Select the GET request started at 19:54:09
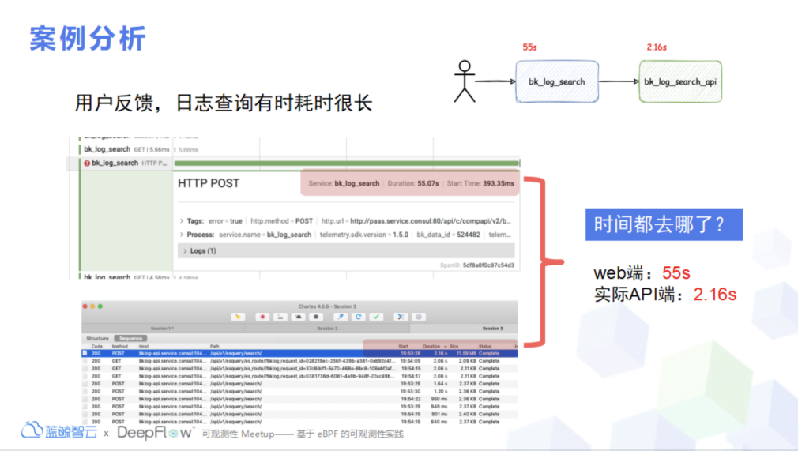 click(x=299, y=361)
